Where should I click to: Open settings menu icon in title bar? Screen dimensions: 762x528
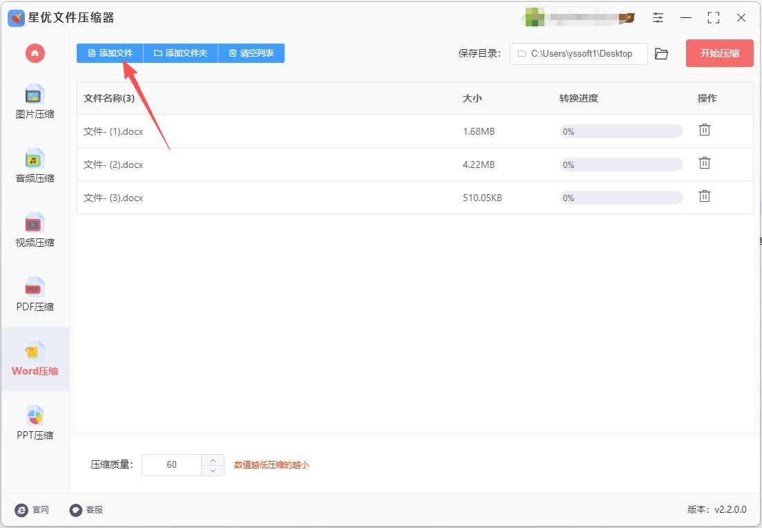pos(658,18)
